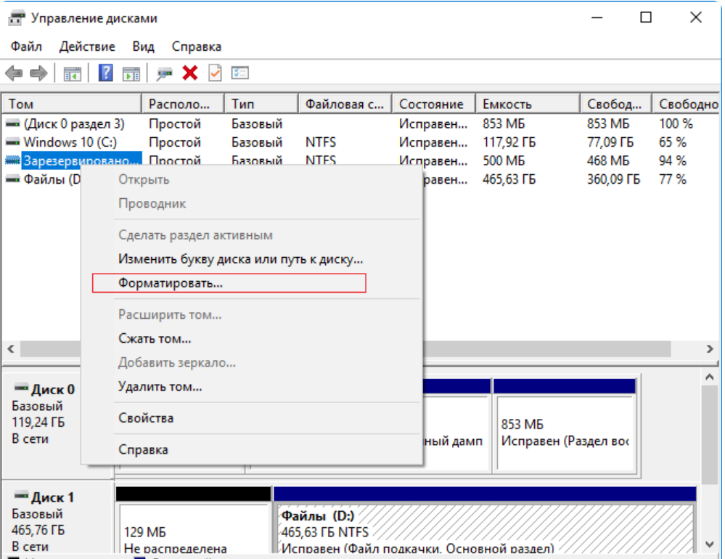Click the properties checkmark page icon
The width and height of the screenshot is (725, 559).
pos(215,73)
